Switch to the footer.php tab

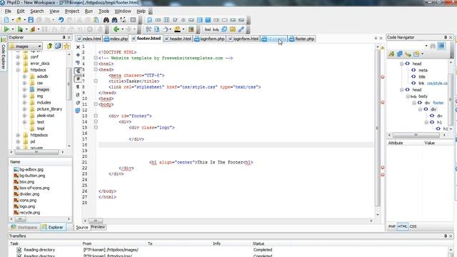tap(301, 39)
